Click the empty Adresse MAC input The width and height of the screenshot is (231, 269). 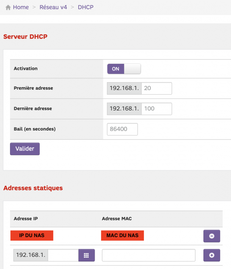[148, 255]
